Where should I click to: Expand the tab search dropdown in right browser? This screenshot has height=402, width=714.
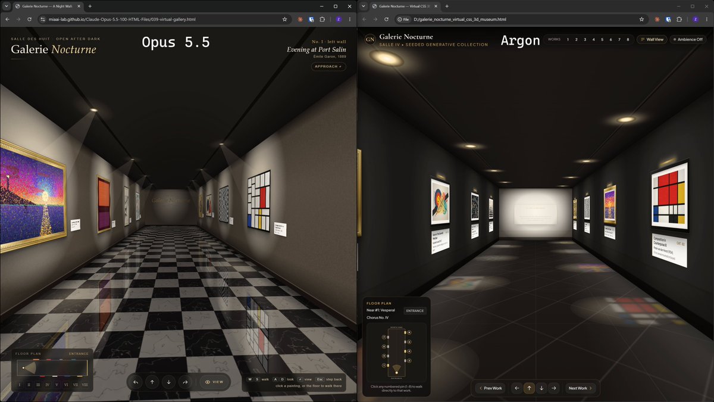click(x=363, y=6)
